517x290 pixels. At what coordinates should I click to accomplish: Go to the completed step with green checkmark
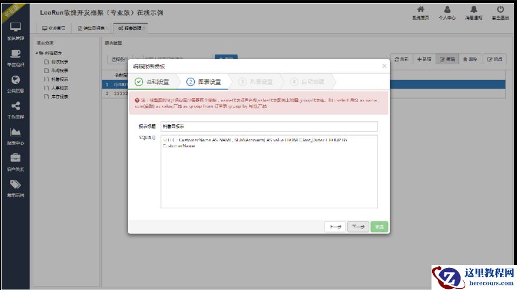pyautogui.click(x=152, y=82)
